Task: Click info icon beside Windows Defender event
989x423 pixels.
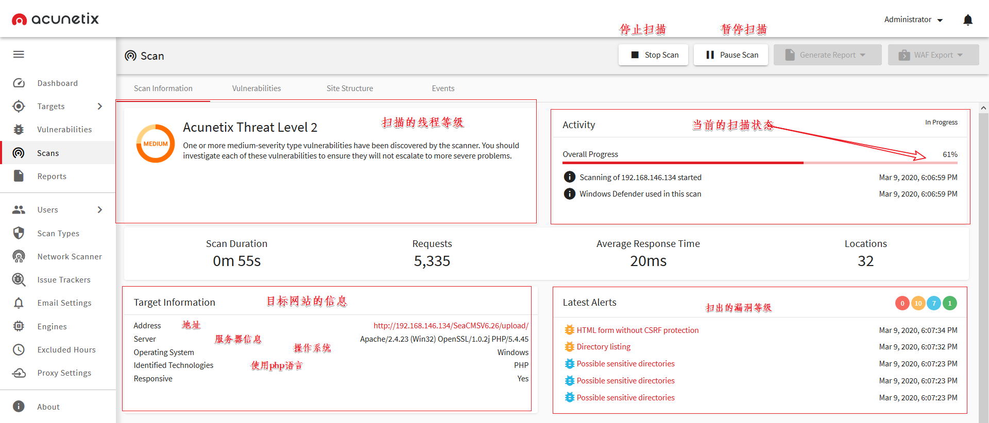Action: pyautogui.click(x=569, y=193)
